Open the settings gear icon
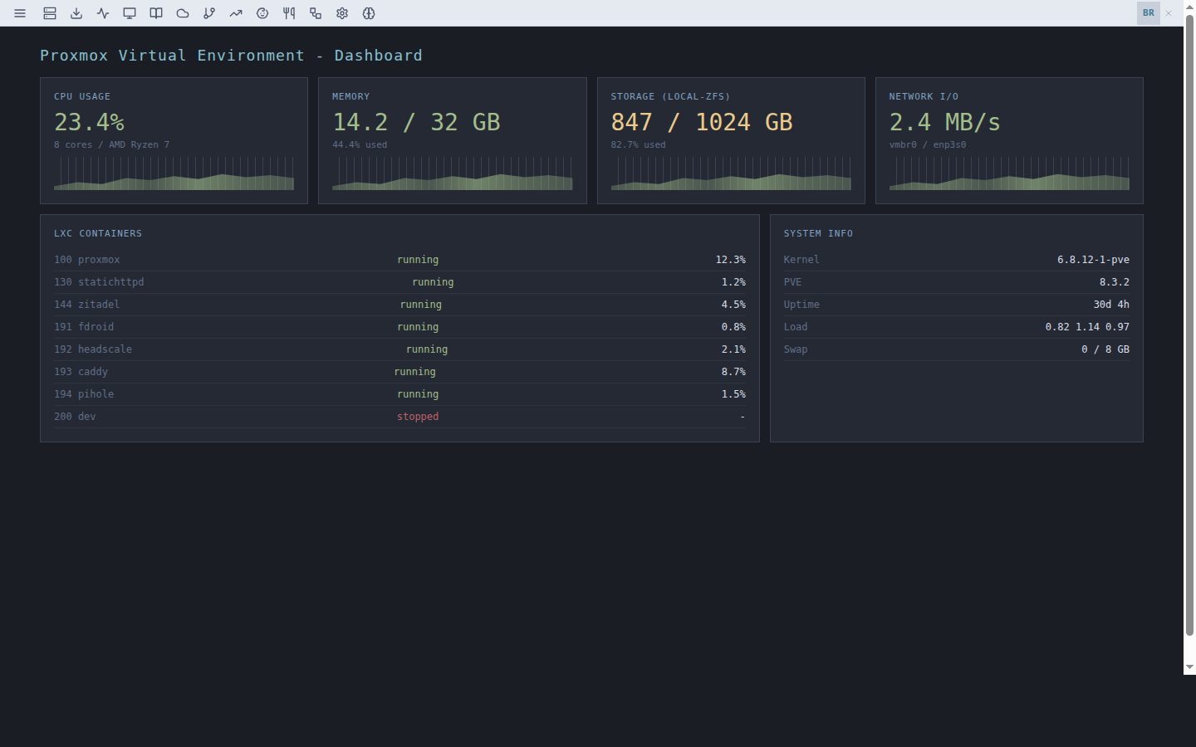This screenshot has height=747, width=1196. (342, 13)
